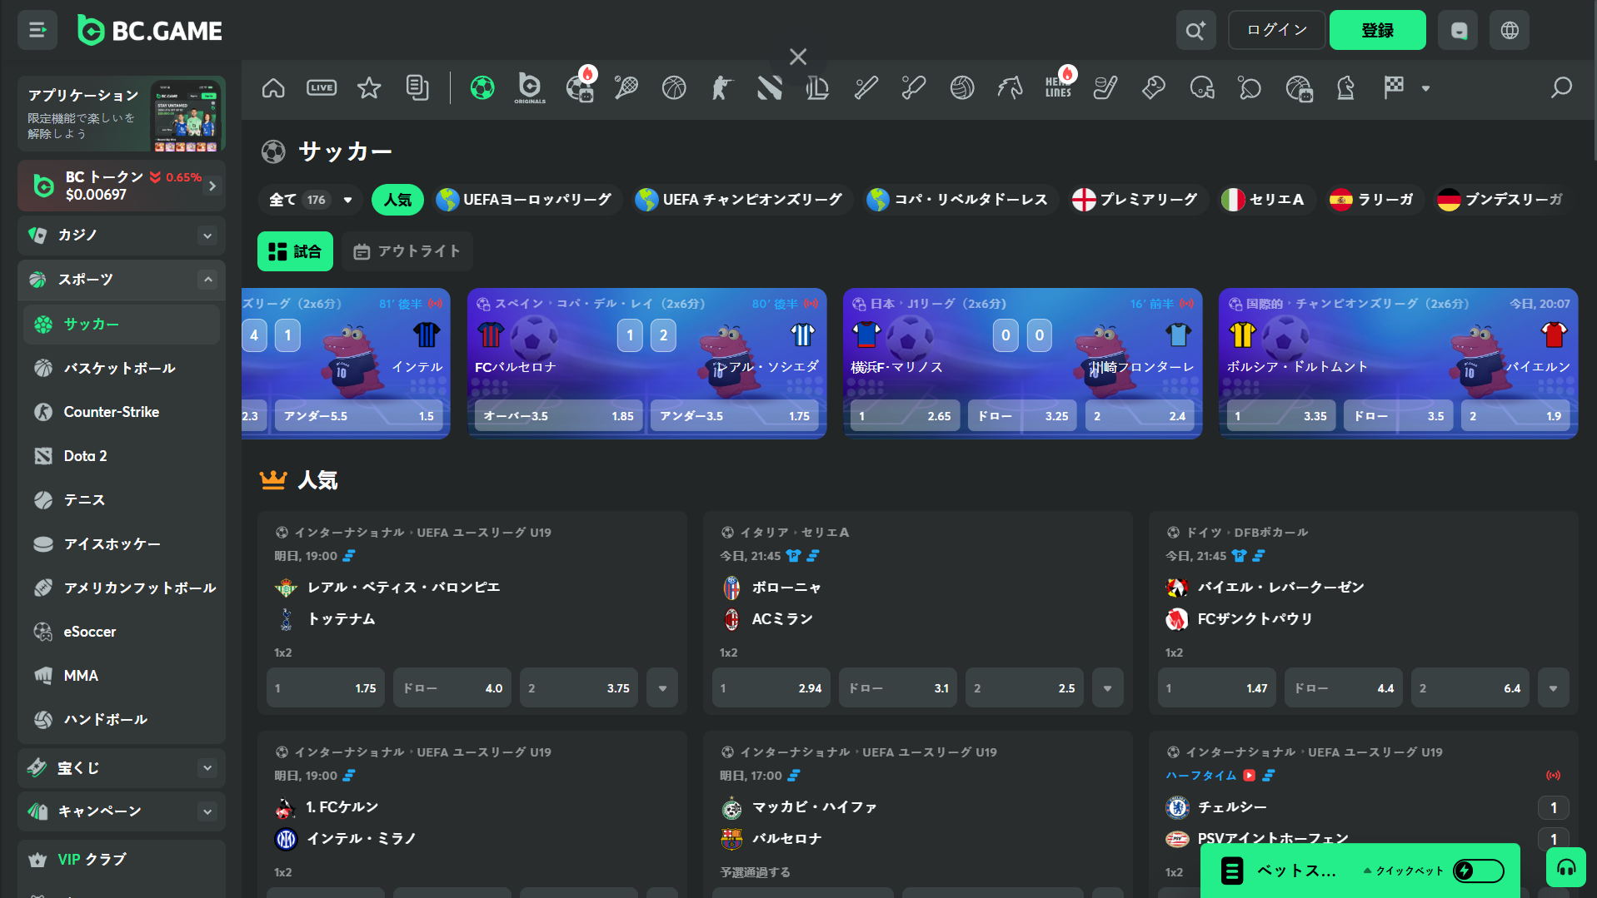Open favorites star in sports bar
The image size is (1597, 898).
pyautogui.click(x=369, y=87)
